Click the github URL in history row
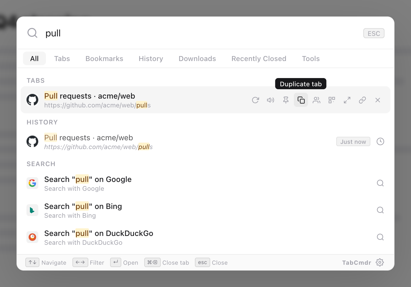This screenshot has width=411, height=287. point(98,147)
